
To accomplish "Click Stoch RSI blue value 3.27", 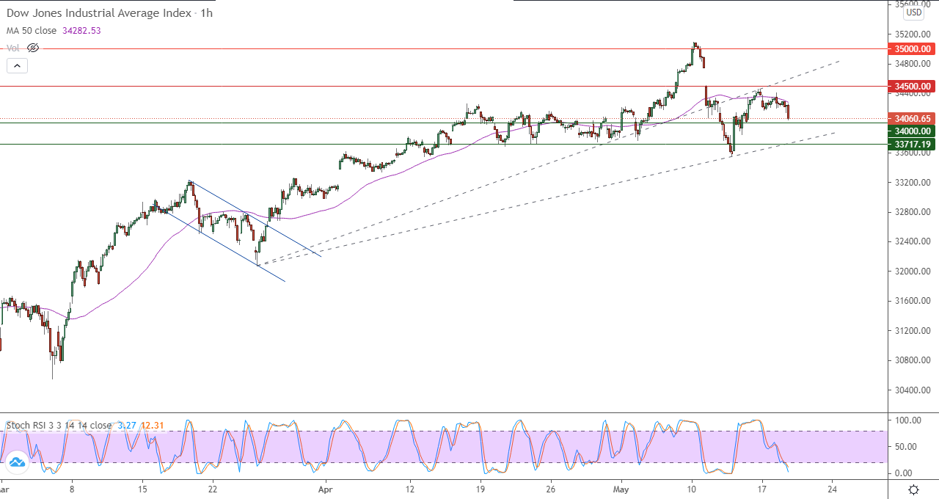I will [x=127, y=425].
